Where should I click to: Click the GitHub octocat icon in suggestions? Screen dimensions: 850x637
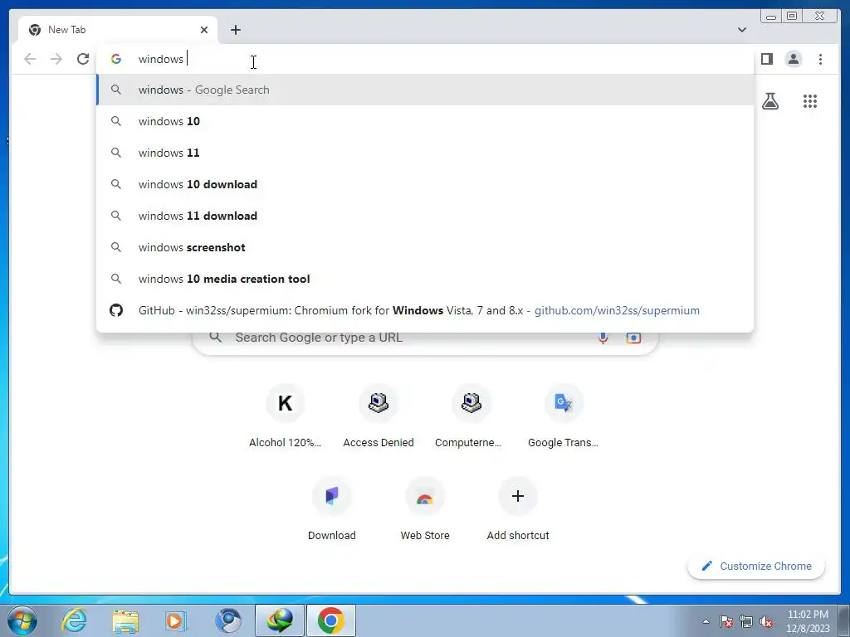pyautogui.click(x=116, y=310)
